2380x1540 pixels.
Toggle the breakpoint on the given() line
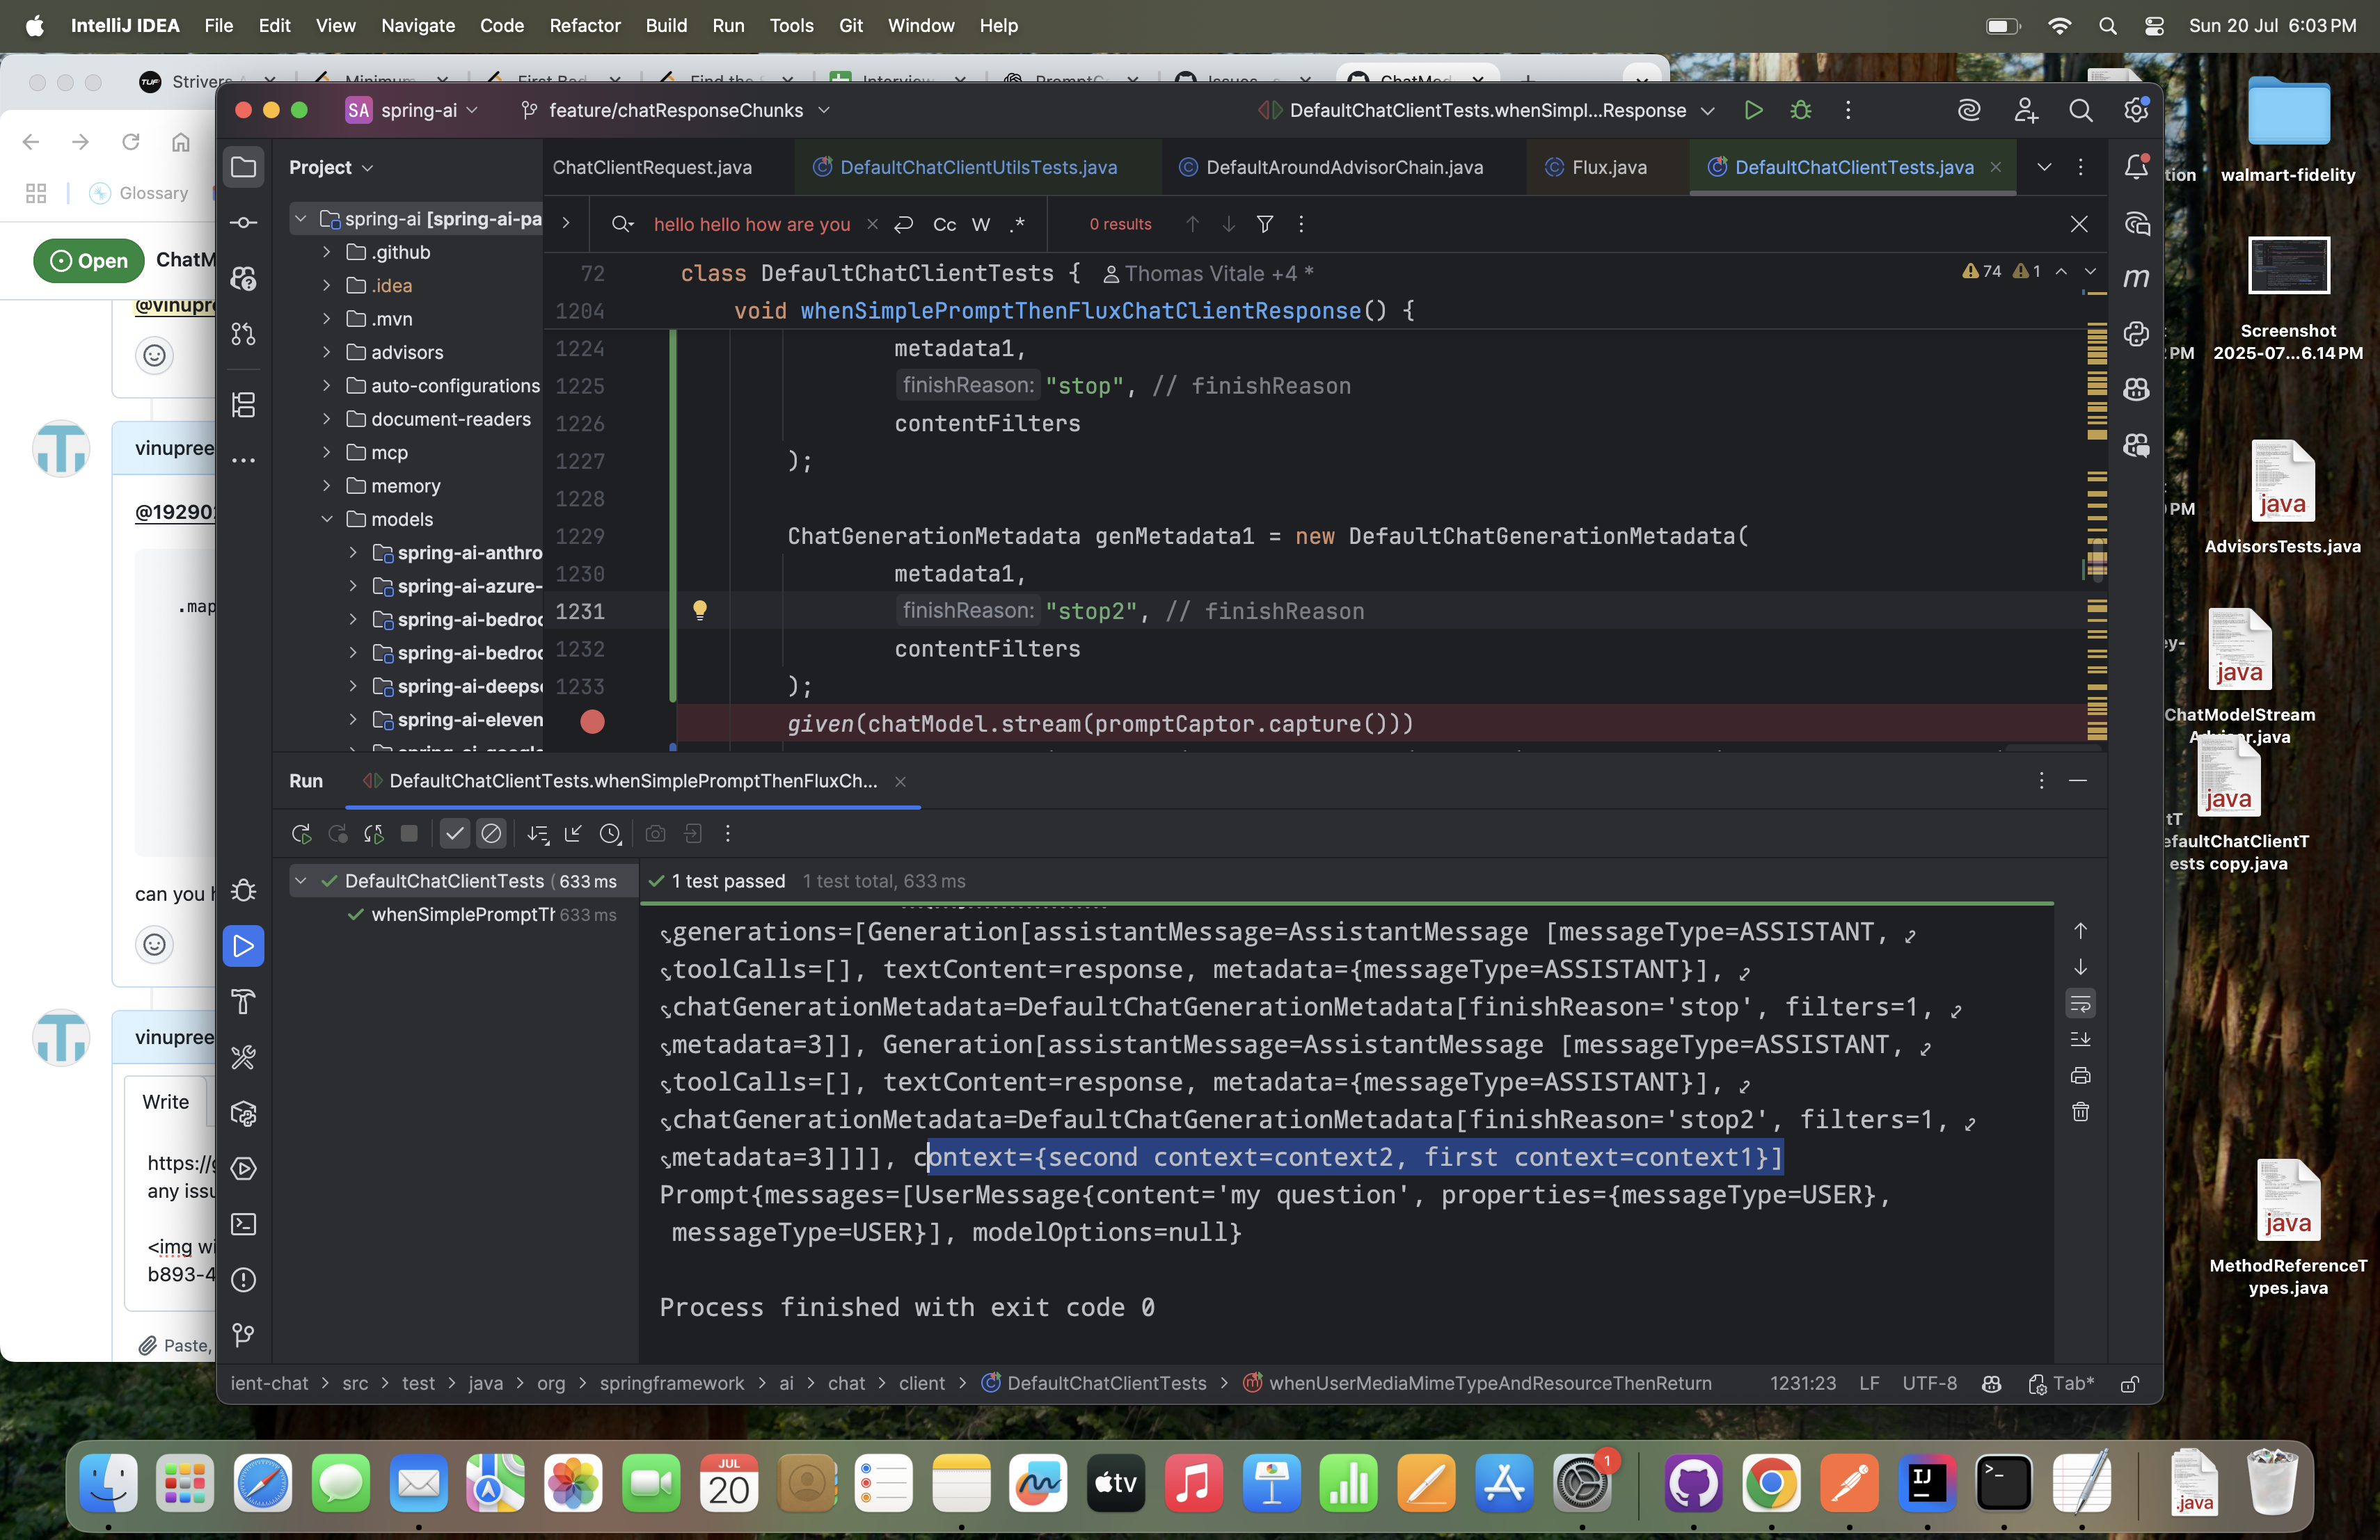[592, 721]
